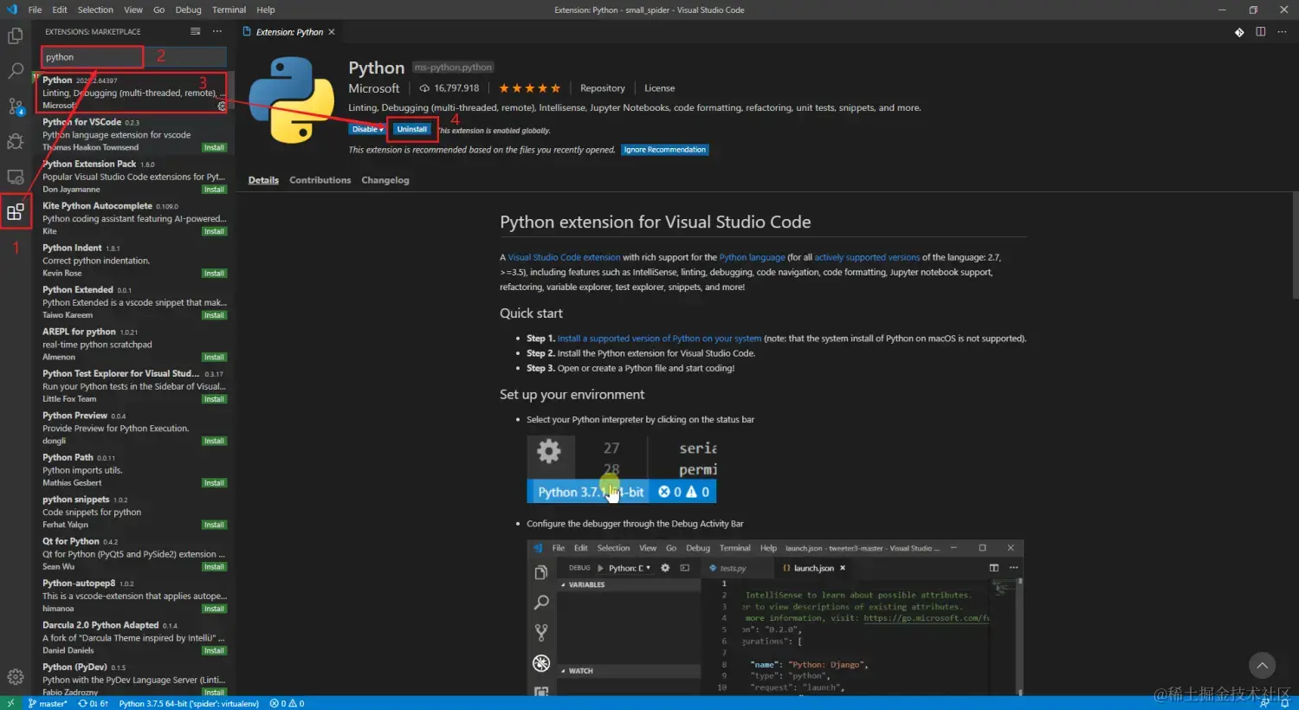
Task: Switch to the Changelog tab
Action: point(385,180)
